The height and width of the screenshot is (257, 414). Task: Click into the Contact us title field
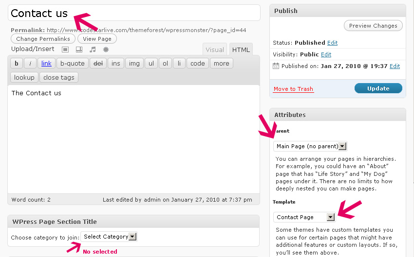point(134,13)
